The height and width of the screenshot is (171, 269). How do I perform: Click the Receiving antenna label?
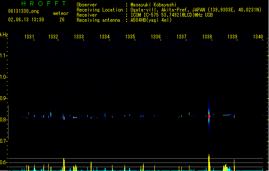[98, 20]
